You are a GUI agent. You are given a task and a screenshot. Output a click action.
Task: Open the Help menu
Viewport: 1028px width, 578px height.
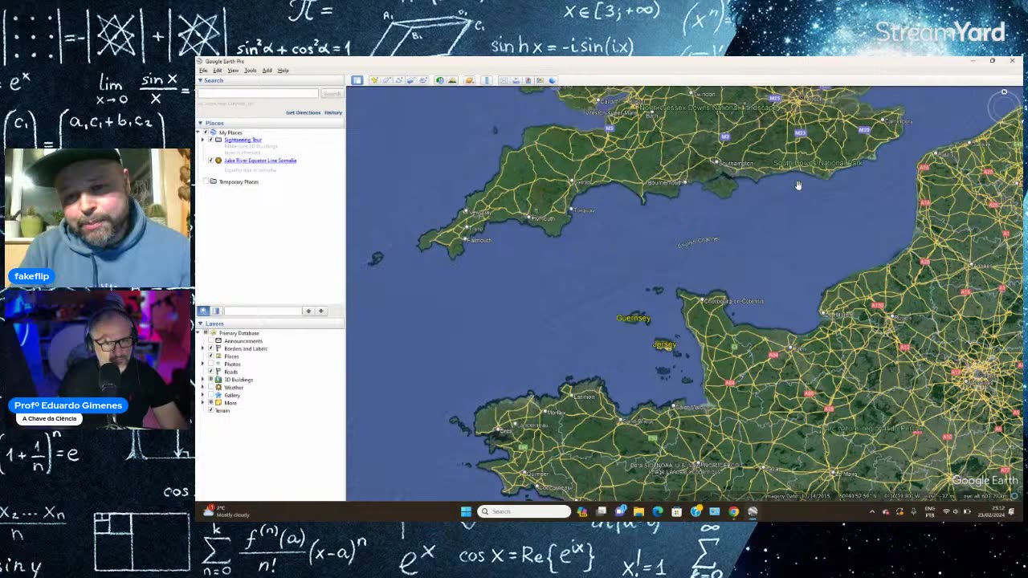pyautogui.click(x=283, y=71)
